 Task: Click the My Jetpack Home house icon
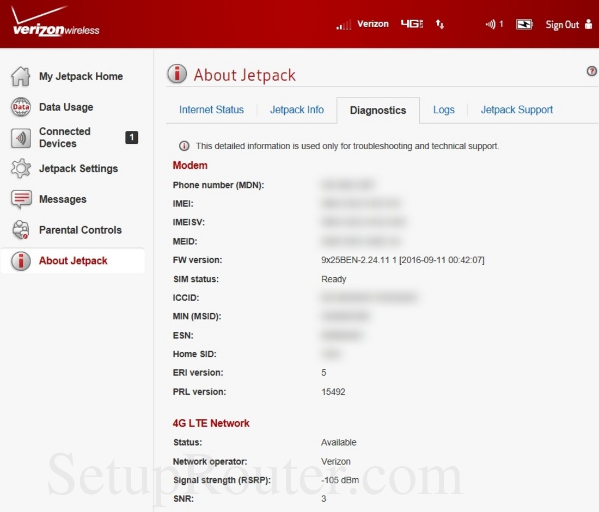click(20, 76)
